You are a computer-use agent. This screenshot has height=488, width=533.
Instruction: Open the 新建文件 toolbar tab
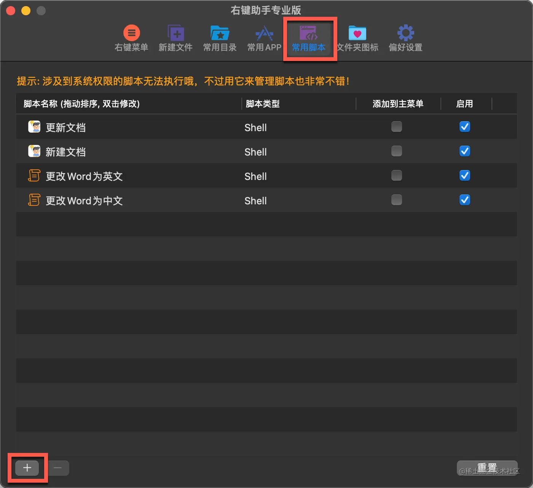[x=176, y=38]
